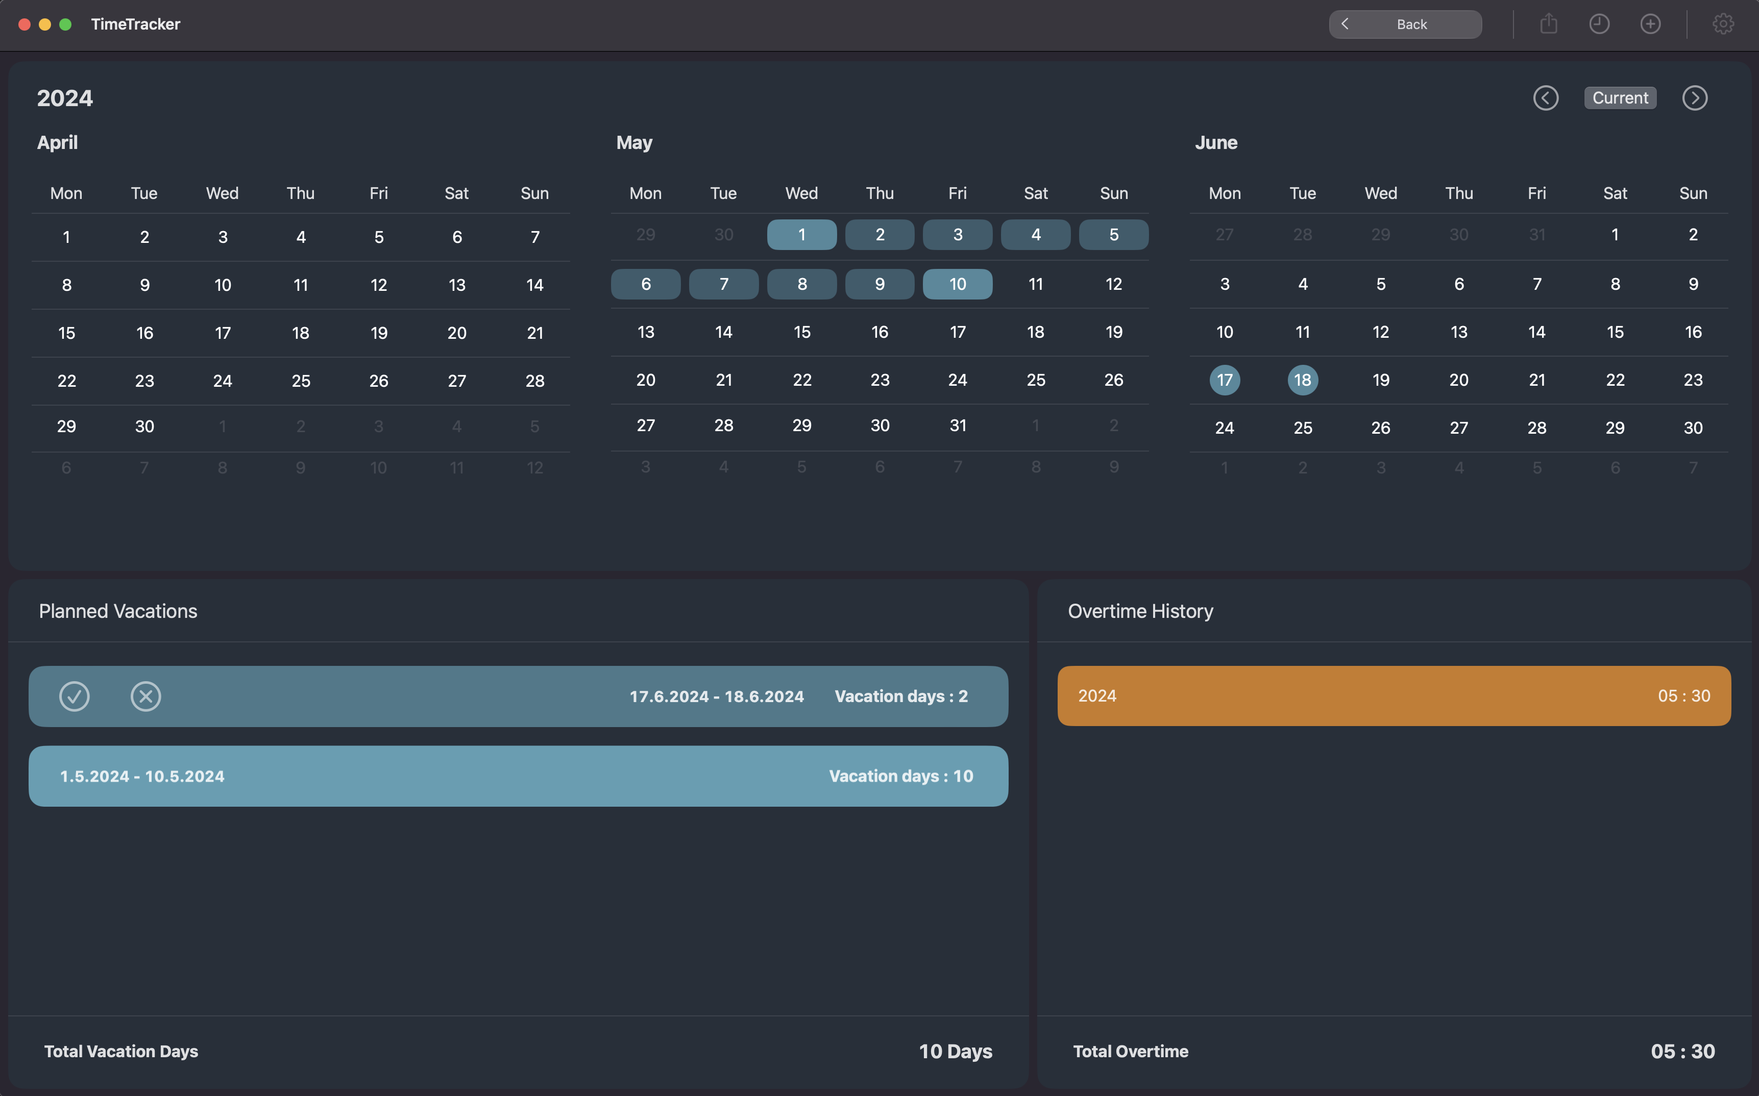Click May 13 in the calendar
The width and height of the screenshot is (1759, 1096).
click(646, 332)
